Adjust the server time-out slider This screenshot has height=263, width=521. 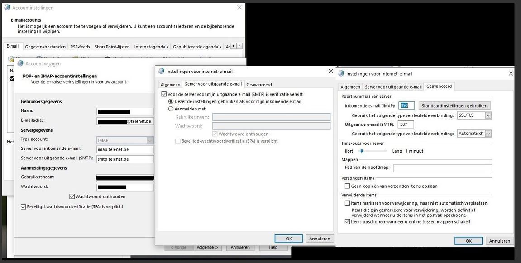(x=362, y=151)
